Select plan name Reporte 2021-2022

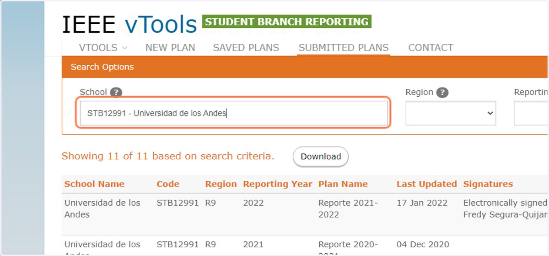click(348, 209)
